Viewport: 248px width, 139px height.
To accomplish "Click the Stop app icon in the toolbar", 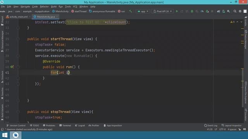I will tap(212, 11).
